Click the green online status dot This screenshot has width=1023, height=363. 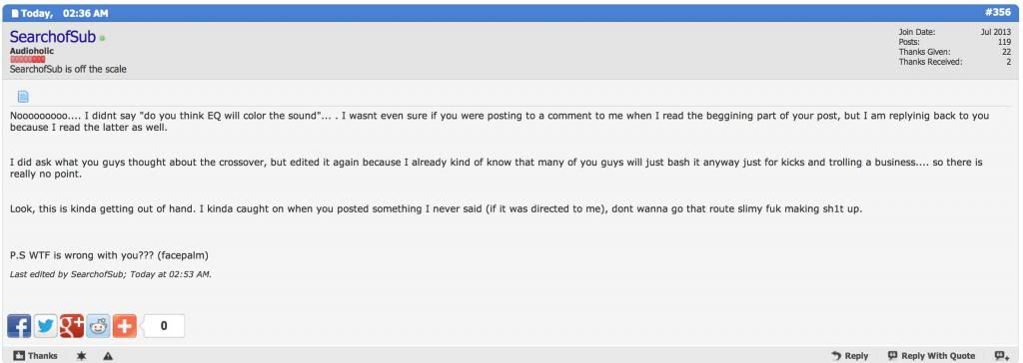(x=103, y=39)
